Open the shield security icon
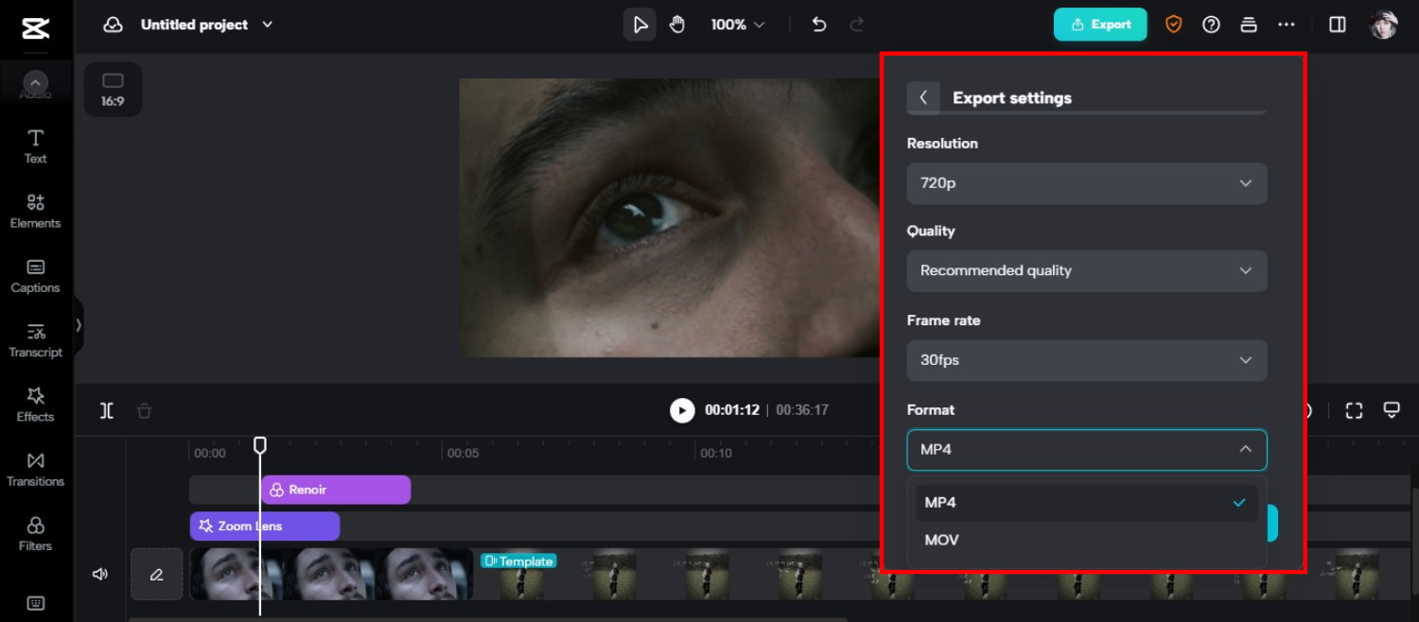Screen dimensions: 1419x622 [1173, 25]
